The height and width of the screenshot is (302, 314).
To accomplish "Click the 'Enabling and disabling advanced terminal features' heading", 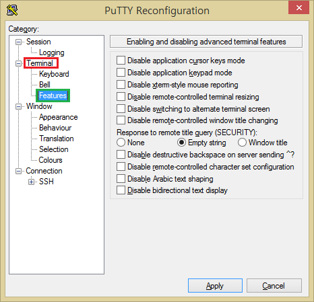I will click(x=206, y=42).
